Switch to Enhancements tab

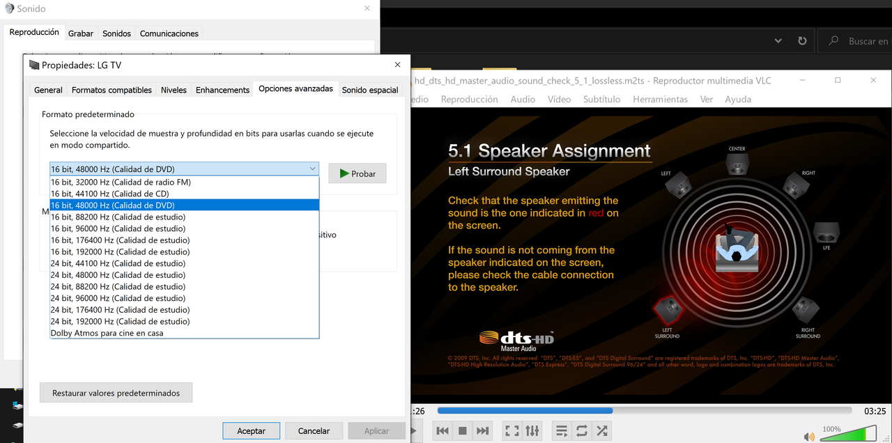[x=222, y=90]
